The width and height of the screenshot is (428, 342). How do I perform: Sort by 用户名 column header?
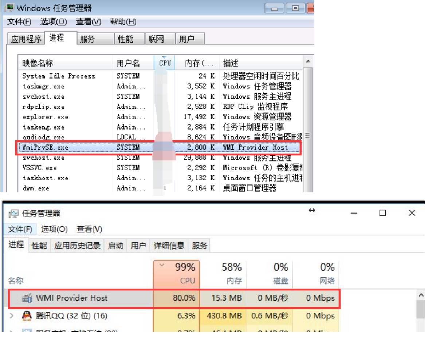(x=133, y=63)
